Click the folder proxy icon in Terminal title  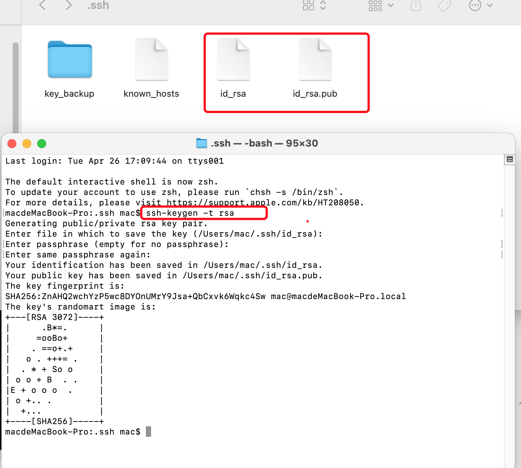(202, 143)
